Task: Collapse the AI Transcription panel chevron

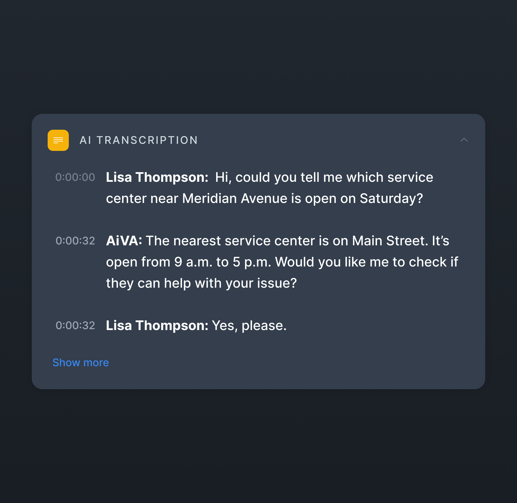Action: click(x=464, y=140)
